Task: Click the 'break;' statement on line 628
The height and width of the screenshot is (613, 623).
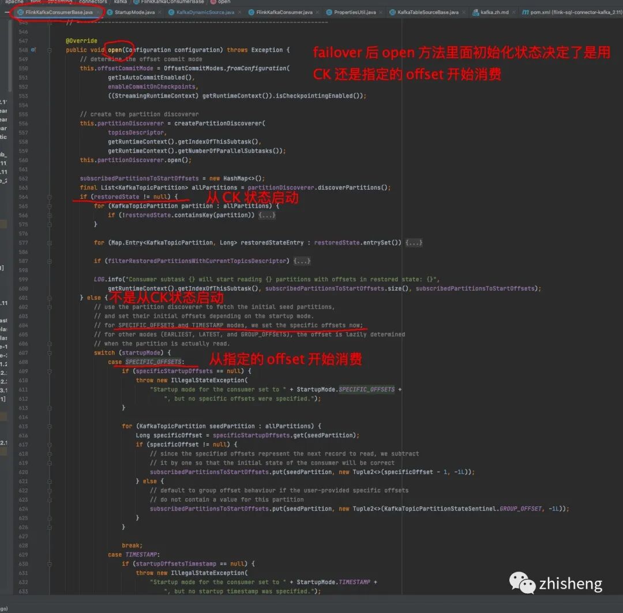Action: [132, 546]
